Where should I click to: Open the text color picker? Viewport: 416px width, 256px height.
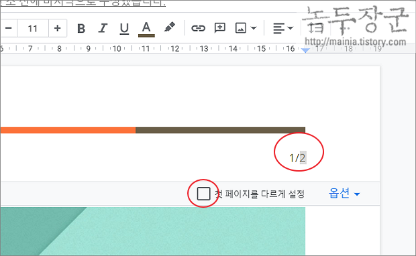click(x=146, y=29)
